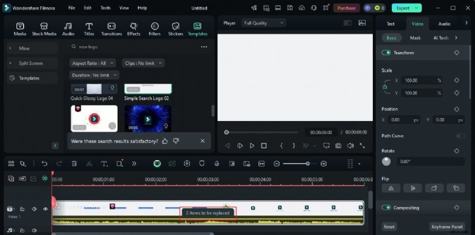Open the File menu
Viewport: 475px width, 235px height.
point(71,8)
